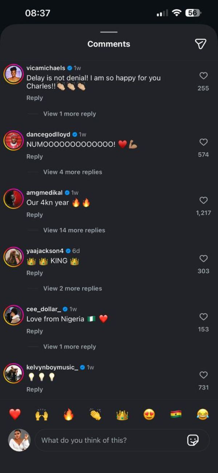View amgmedikal's profile picture story
The image size is (218, 473).
point(13,199)
